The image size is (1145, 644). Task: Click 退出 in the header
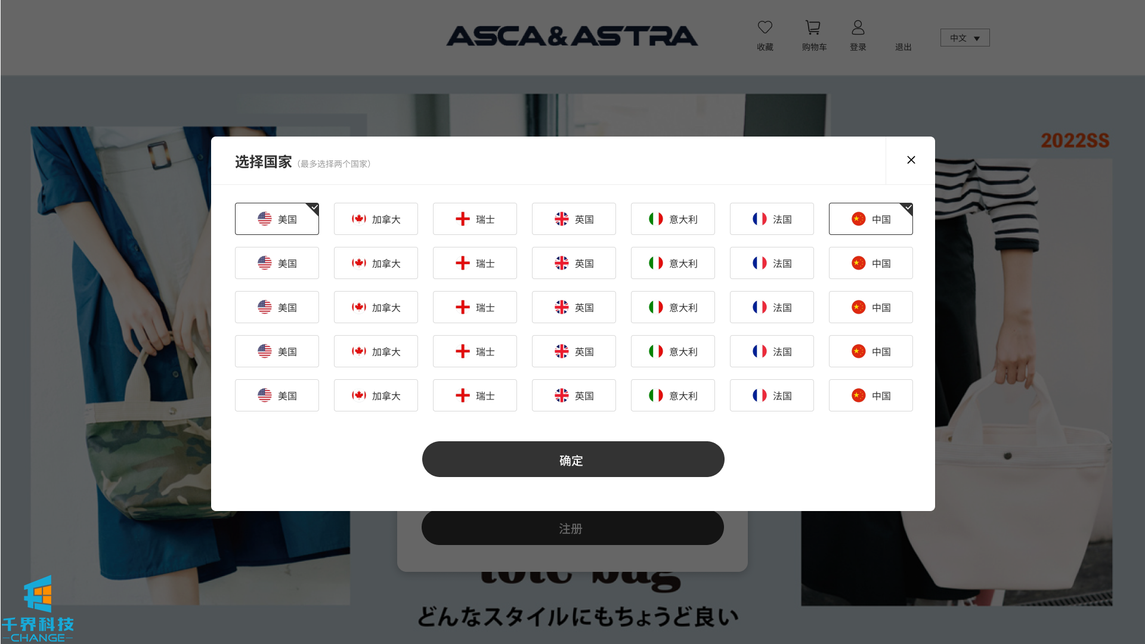pos(903,47)
